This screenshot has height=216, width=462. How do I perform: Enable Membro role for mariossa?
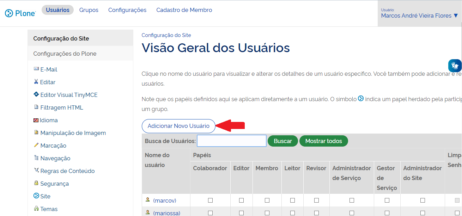coord(267,212)
